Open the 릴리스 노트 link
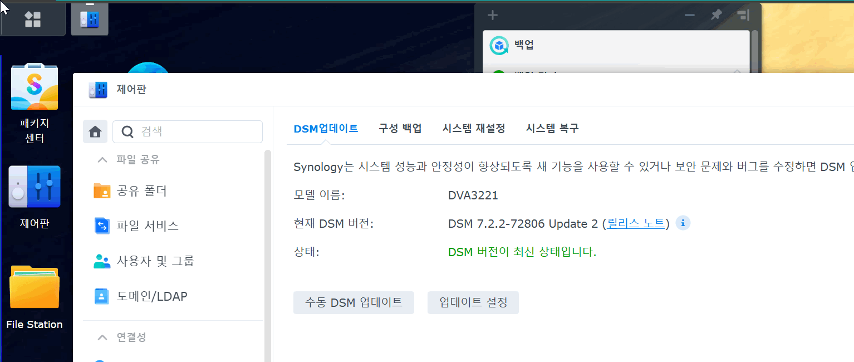Viewport: 854px width, 362px height. pos(636,224)
